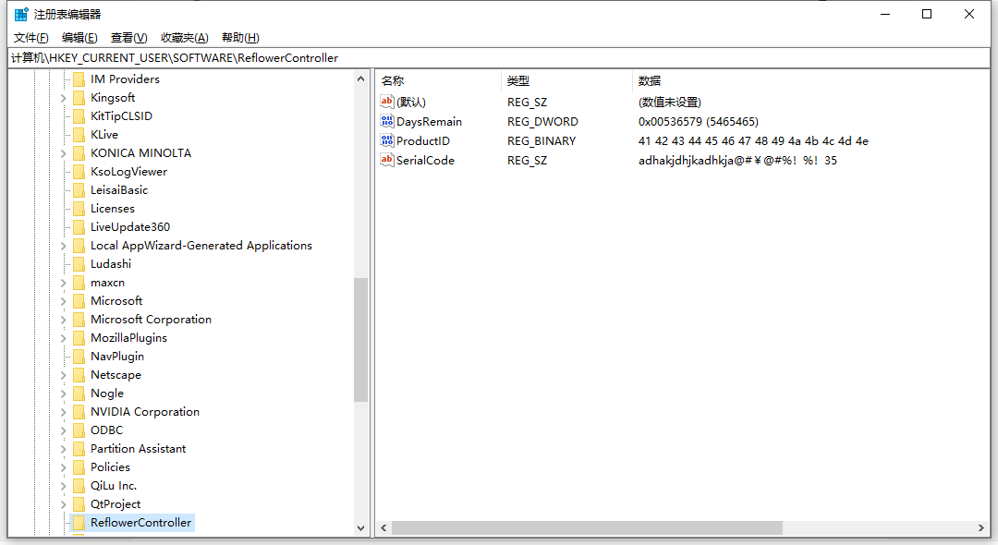Expand the Partition Assistant key
This screenshot has height=545, width=998.
click(x=63, y=448)
